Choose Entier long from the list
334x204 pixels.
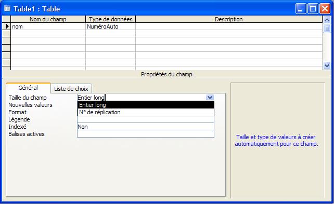tap(146, 105)
